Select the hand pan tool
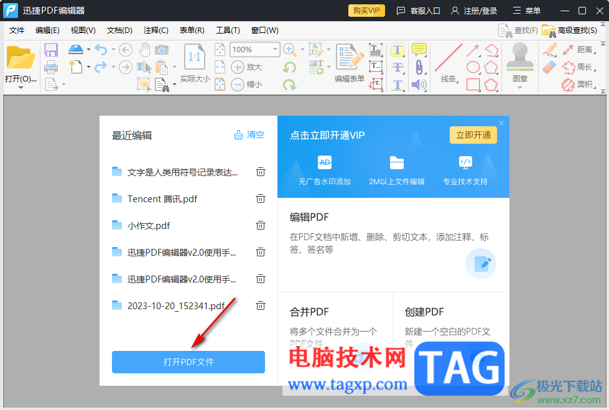The height and width of the screenshot is (410, 609). pos(144,49)
